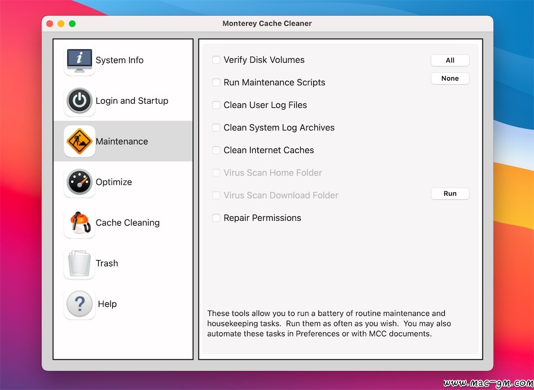Enable Verify Disk Volumes checkbox
This screenshot has height=390, width=534.
click(216, 60)
